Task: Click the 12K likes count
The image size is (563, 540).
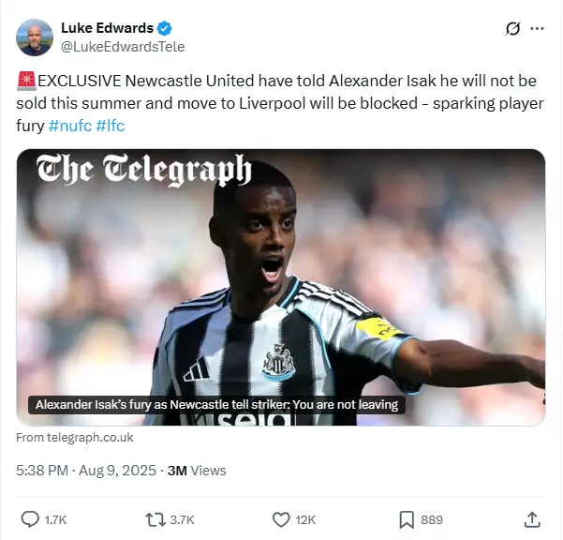Action: [305, 520]
